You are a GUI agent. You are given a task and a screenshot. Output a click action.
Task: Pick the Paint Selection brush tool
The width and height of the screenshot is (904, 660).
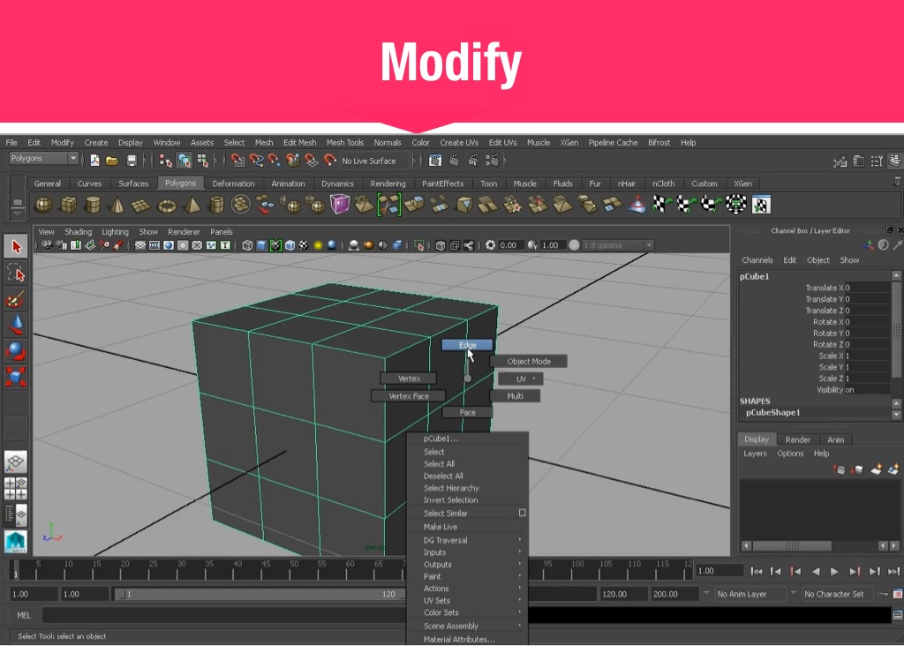pyautogui.click(x=15, y=298)
